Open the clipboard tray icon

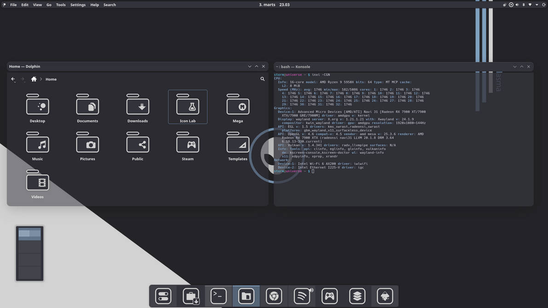pos(504,5)
